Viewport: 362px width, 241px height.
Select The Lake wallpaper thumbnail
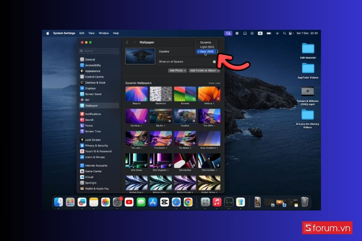[137, 139]
